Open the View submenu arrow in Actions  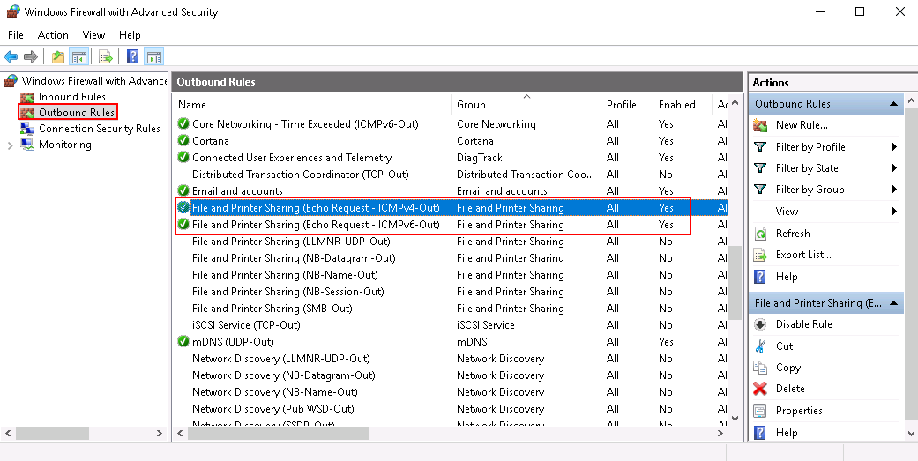click(894, 212)
